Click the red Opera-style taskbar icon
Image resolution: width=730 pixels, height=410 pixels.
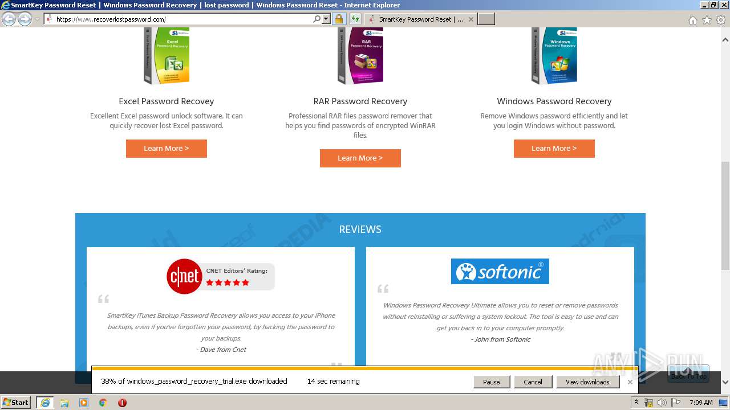[122, 403]
